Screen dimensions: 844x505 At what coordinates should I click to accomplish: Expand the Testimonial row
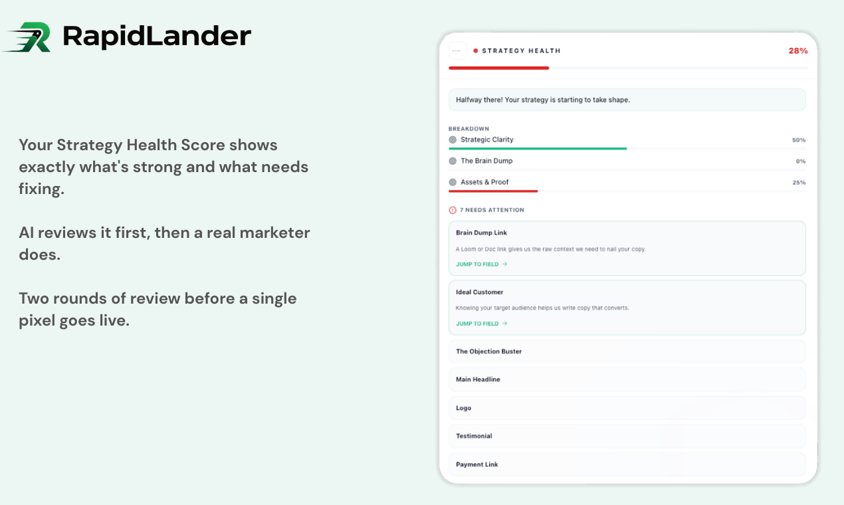coord(627,436)
